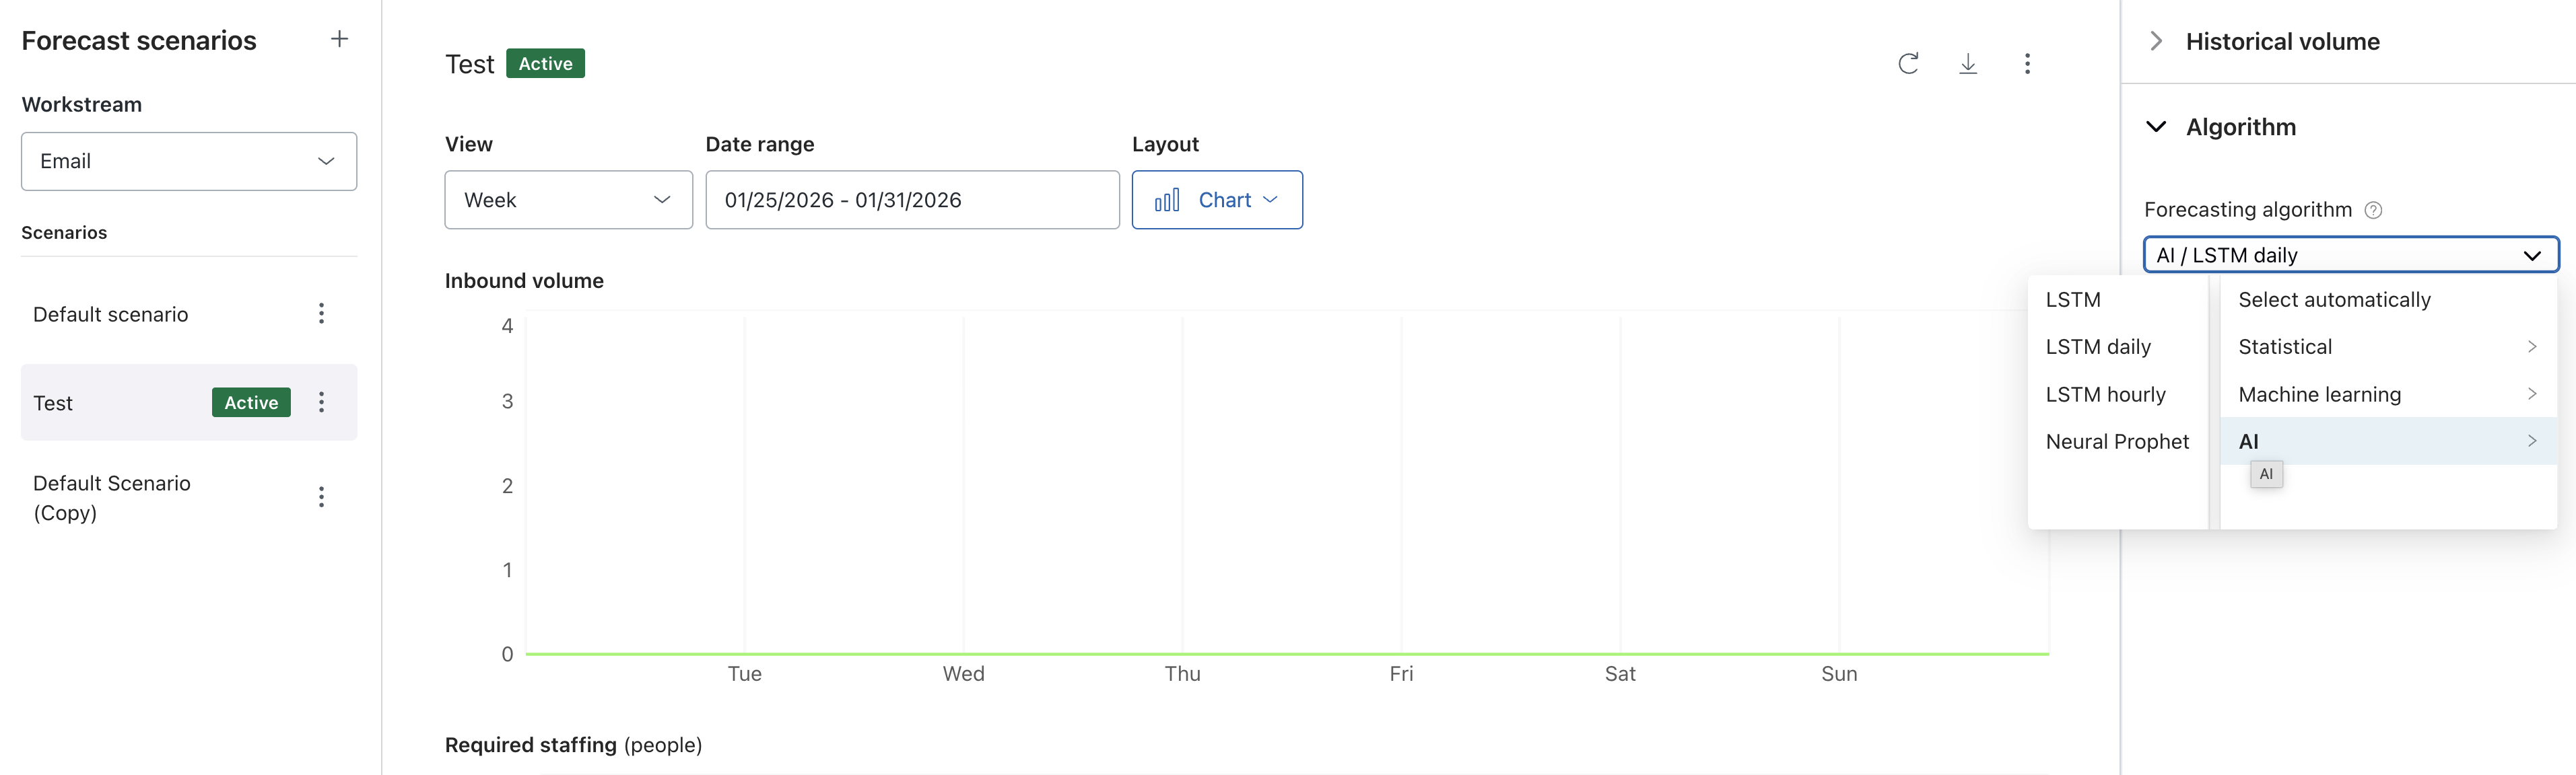Click the Date range input field
Image resolution: width=2576 pixels, height=775 pixels.
pos(911,200)
